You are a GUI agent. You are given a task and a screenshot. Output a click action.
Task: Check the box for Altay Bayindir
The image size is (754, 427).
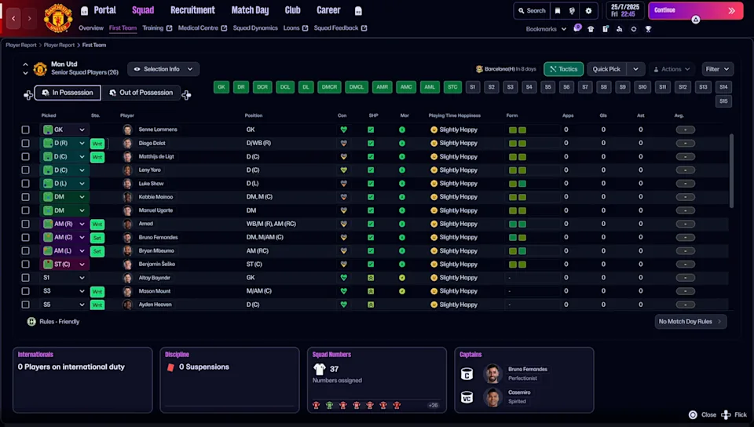(25, 277)
